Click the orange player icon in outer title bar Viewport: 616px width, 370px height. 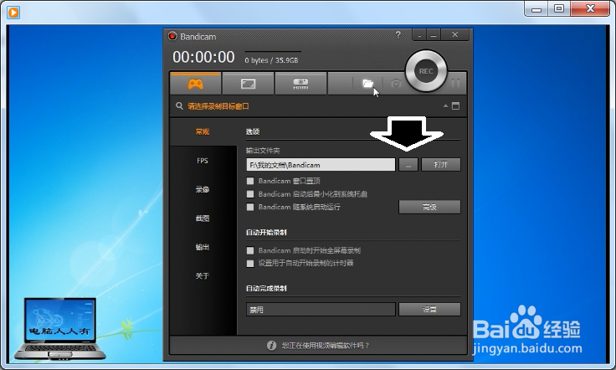point(13,13)
